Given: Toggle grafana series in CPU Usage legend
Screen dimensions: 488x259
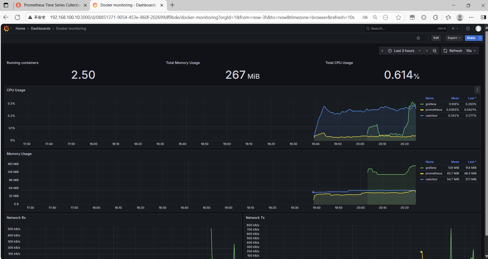Looking at the screenshot, I should pyautogui.click(x=431, y=104).
